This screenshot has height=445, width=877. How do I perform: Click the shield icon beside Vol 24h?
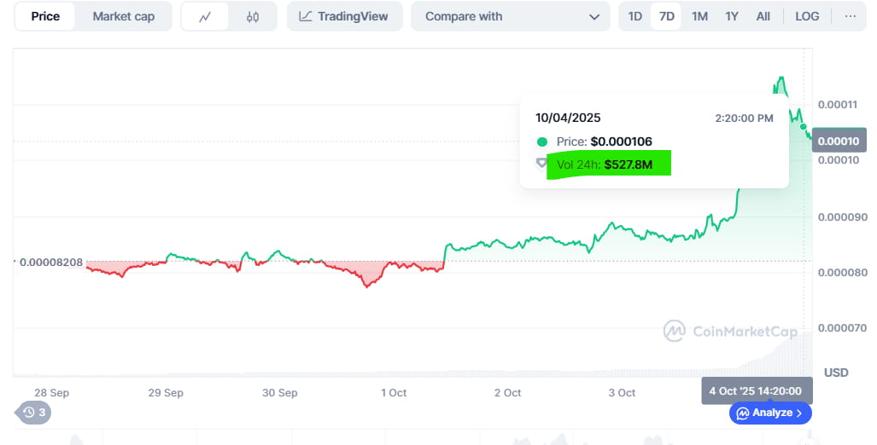(541, 164)
